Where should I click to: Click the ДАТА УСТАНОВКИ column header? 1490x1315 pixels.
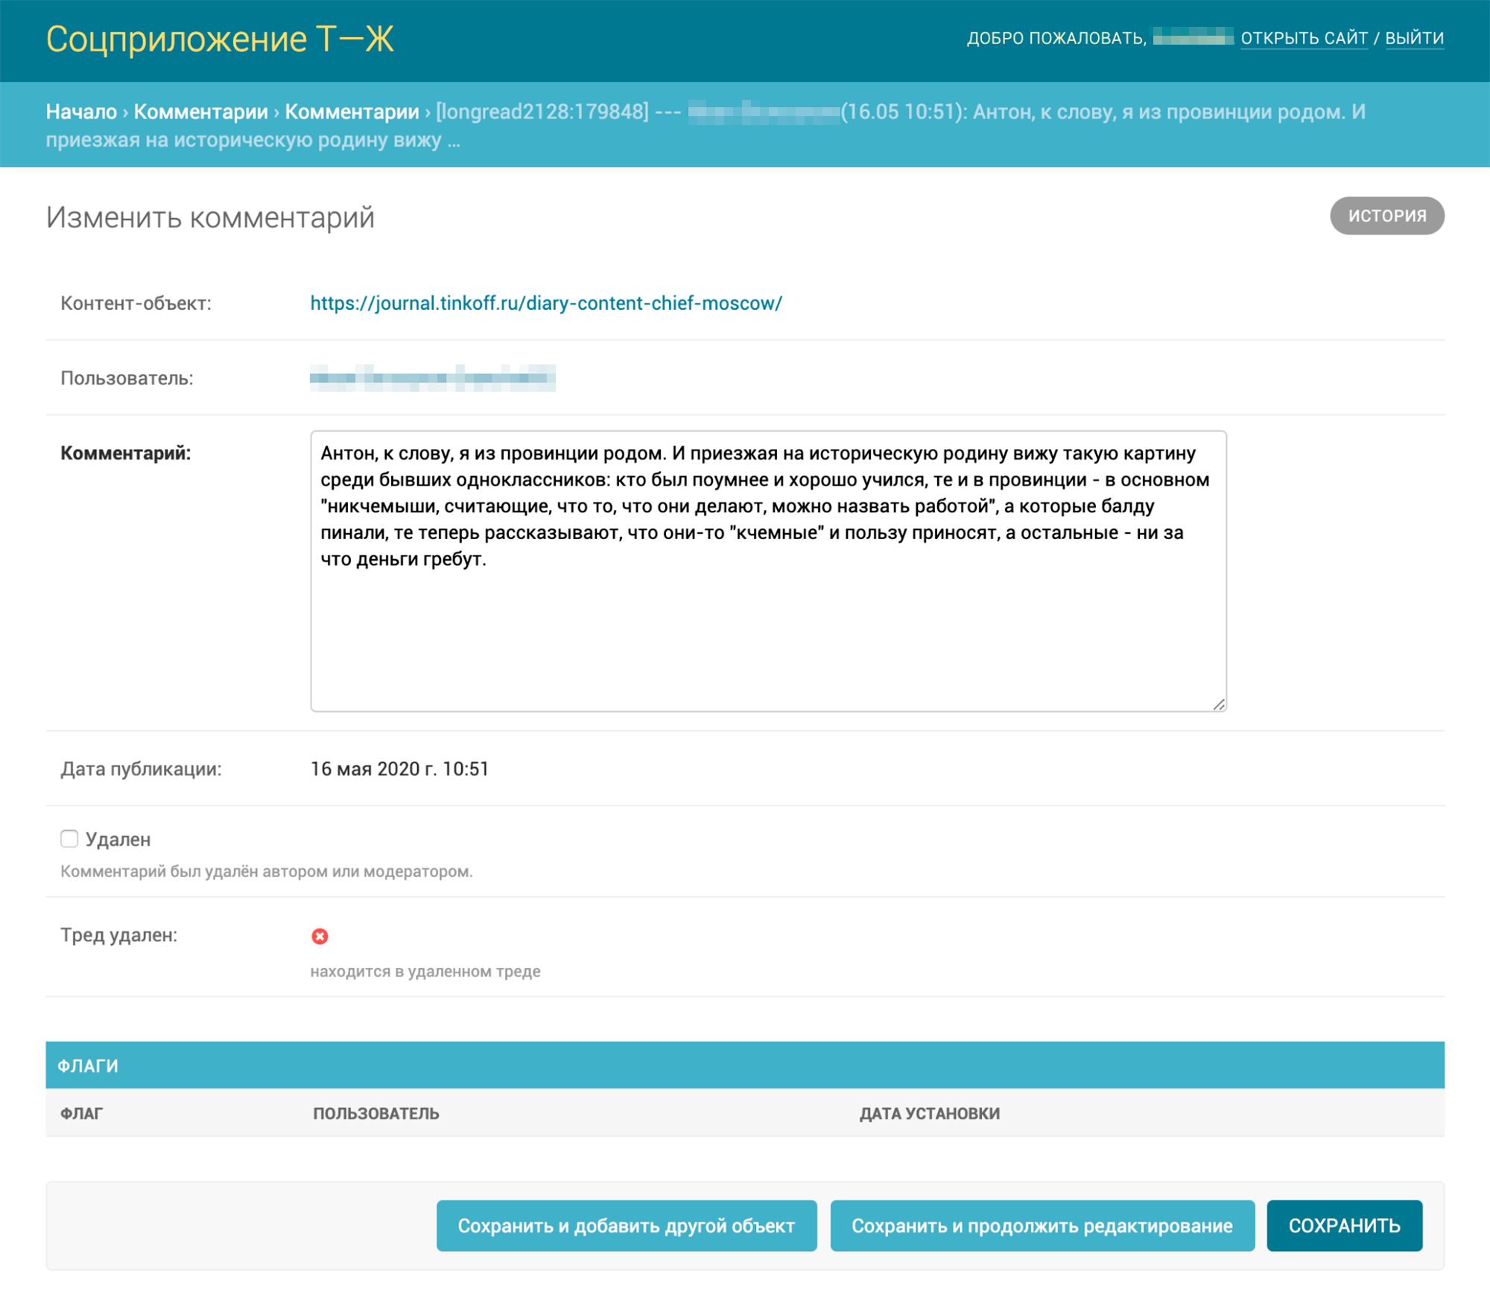(929, 1113)
